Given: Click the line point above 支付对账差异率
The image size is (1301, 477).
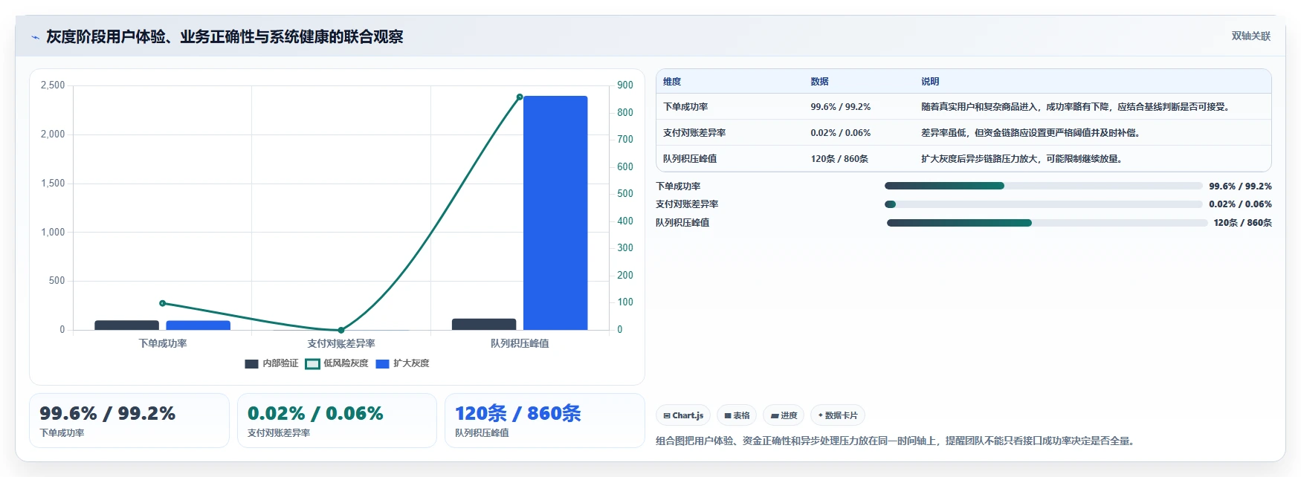Looking at the screenshot, I should click(341, 330).
